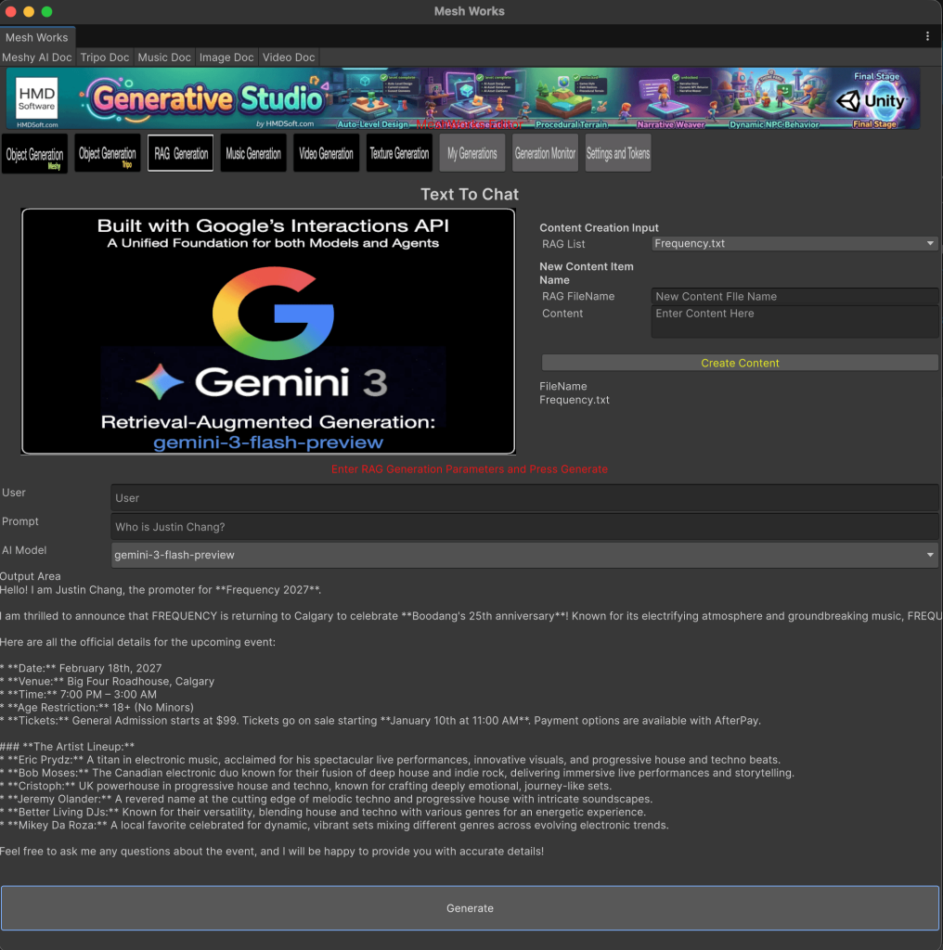Screen dimensions: 943x950
Task: Click the Age Restriction 18+ line
Action: 97,708
